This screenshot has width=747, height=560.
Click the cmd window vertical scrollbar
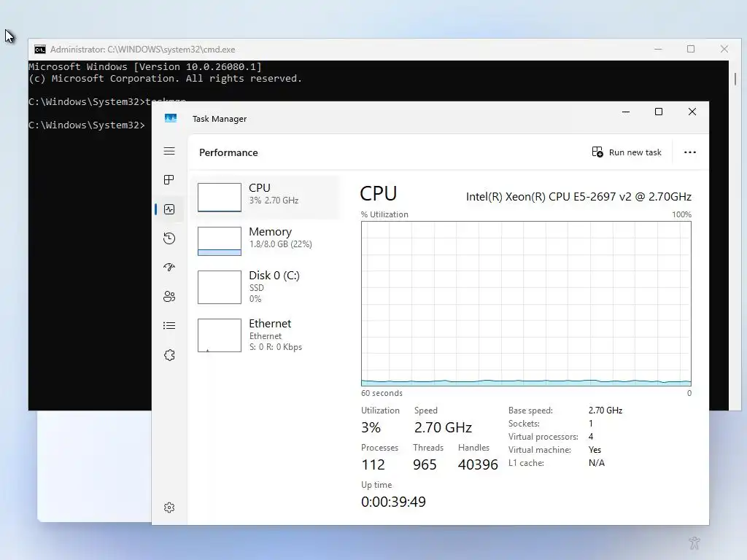pyautogui.click(x=735, y=79)
